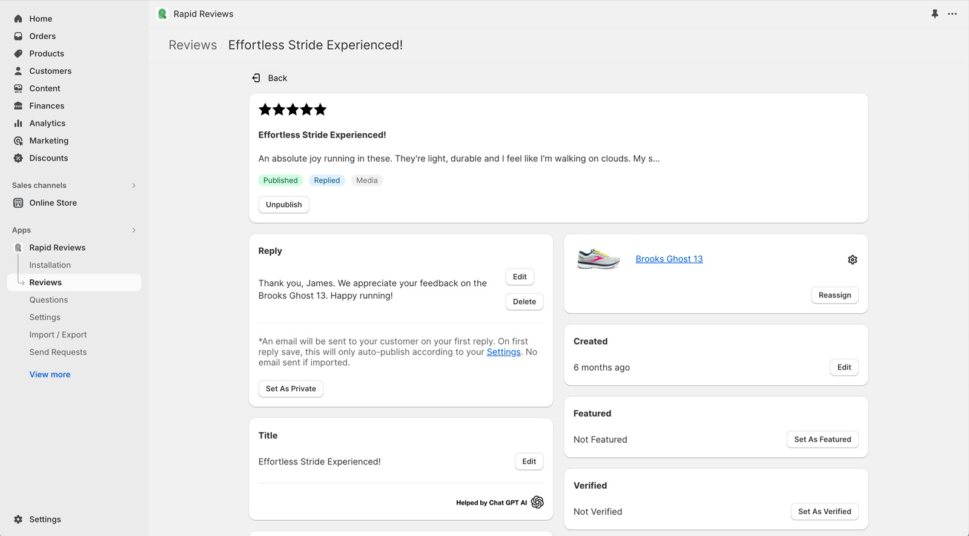Click the Chat GPT AI logo icon
969x536 pixels.
pyautogui.click(x=537, y=503)
